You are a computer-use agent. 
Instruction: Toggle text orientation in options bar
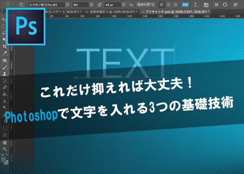pyautogui.click(x=21, y=5)
